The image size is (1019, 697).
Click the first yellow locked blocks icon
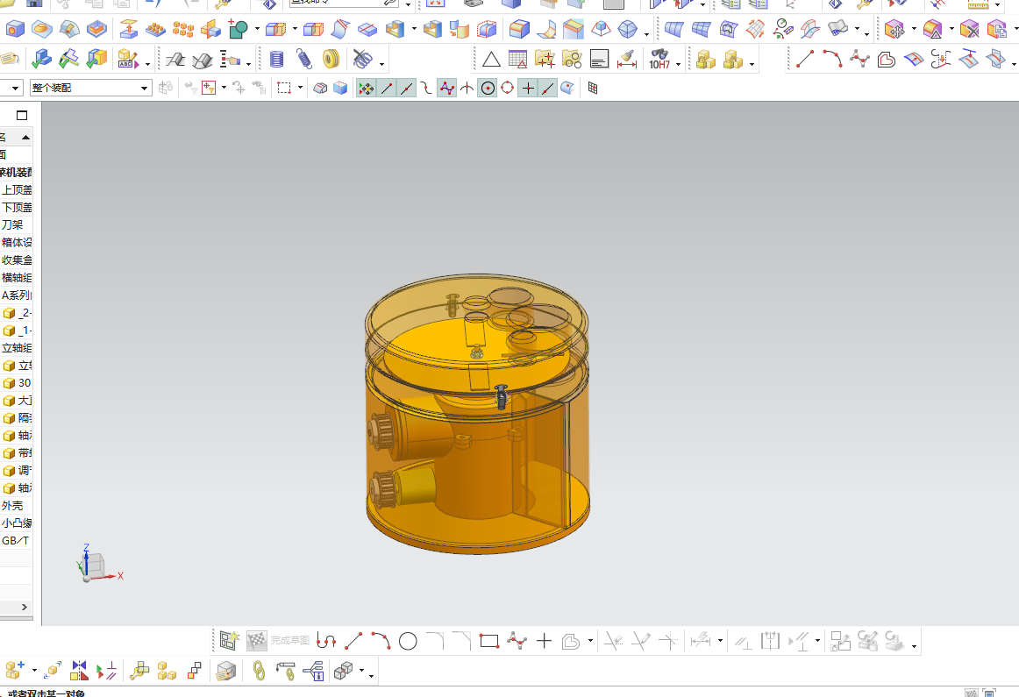tap(705, 60)
